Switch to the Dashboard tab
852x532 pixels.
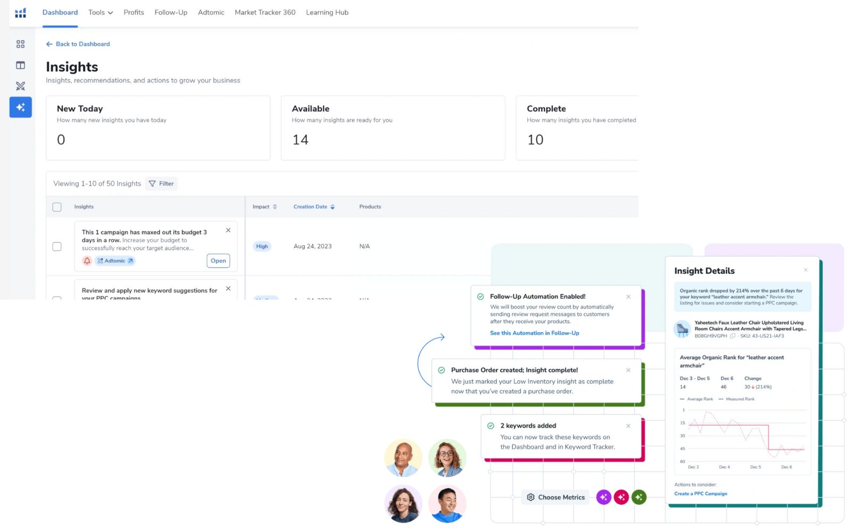pyautogui.click(x=60, y=12)
